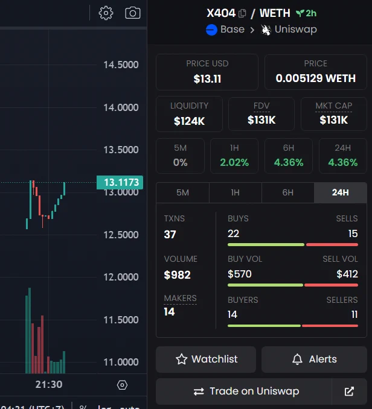The height and width of the screenshot is (409, 372).
Task: Open Alerts for this pair
Action: click(314, 360)
